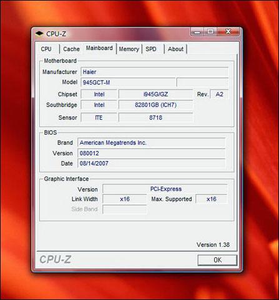Click the BIOS date 08/14/2007
279x300 pixels.
[151, 163]
